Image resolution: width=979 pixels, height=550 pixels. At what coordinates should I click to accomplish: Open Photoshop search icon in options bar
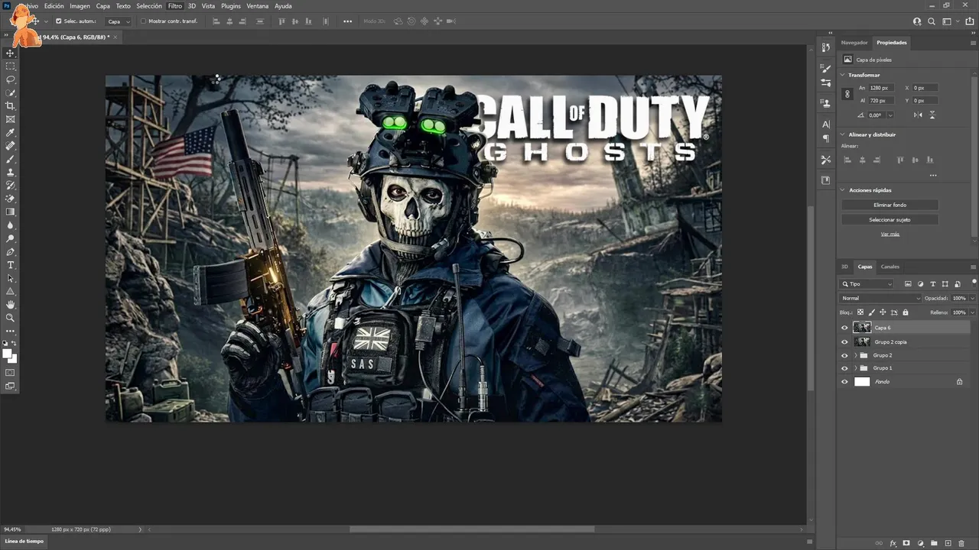click(x=932, y=21)
